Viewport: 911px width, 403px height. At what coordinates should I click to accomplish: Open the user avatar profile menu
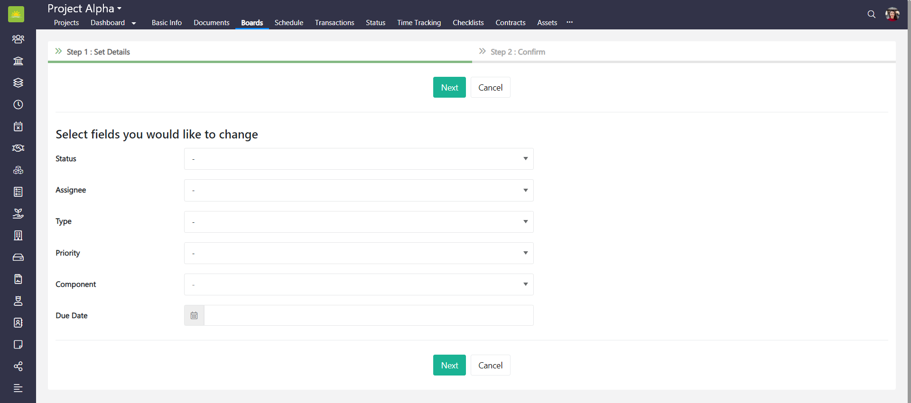[892, 14]
